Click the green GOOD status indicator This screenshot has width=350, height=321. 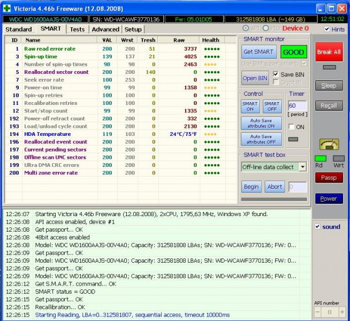pyautogui.click(x=294, y=52)
